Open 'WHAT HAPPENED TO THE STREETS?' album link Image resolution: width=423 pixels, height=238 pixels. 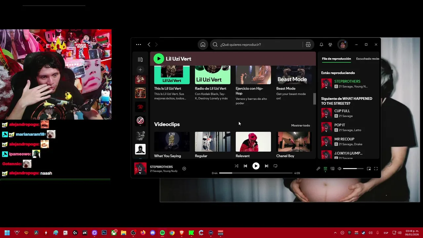coord(347,101)
